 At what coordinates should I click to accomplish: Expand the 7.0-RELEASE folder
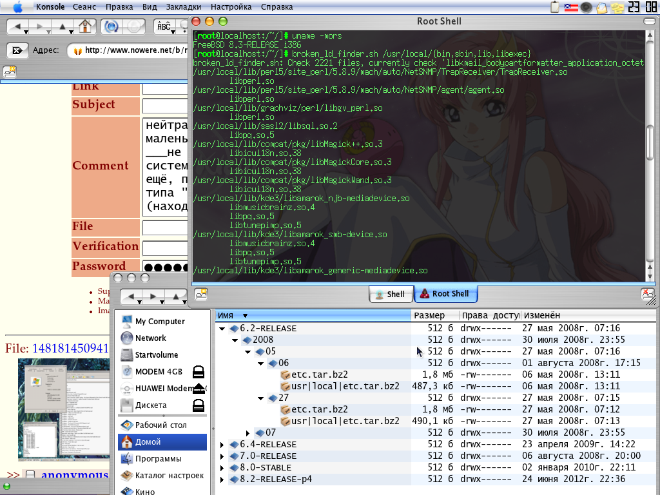tap(222, 456)
